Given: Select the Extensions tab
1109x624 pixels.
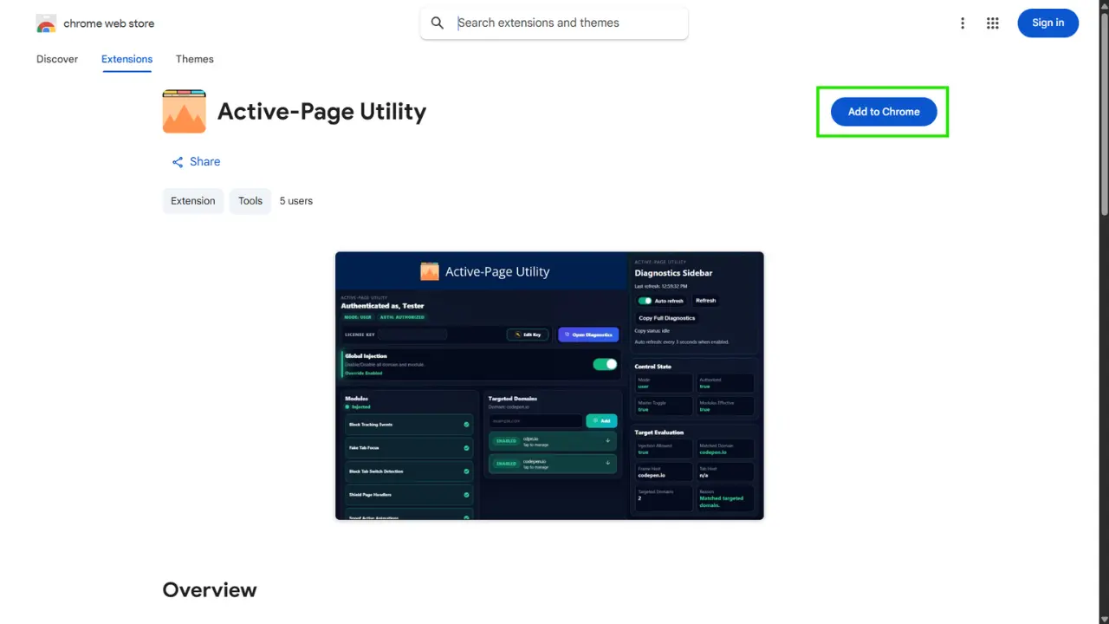Looking at the screenshot, I should coord(126,59).
